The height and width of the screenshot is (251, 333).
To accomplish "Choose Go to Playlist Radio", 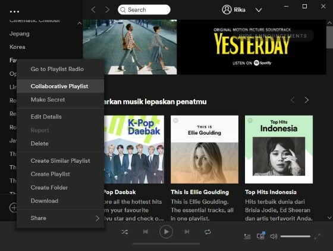I will coord(60,69).
